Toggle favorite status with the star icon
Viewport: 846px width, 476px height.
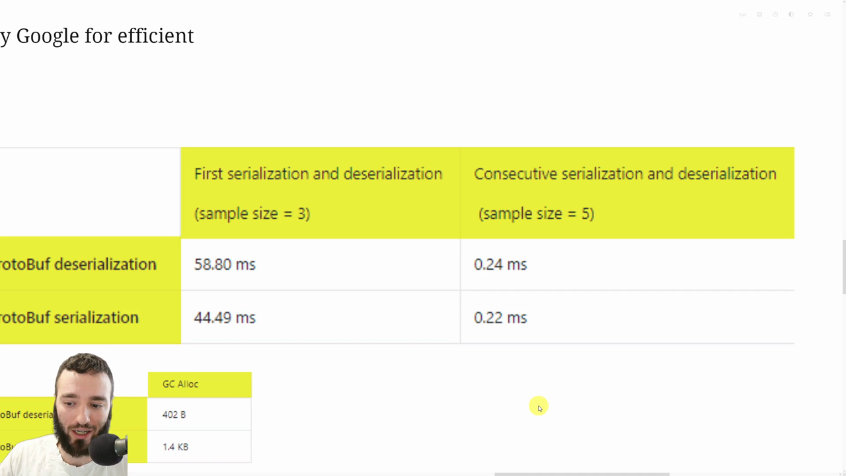point(810,15)
